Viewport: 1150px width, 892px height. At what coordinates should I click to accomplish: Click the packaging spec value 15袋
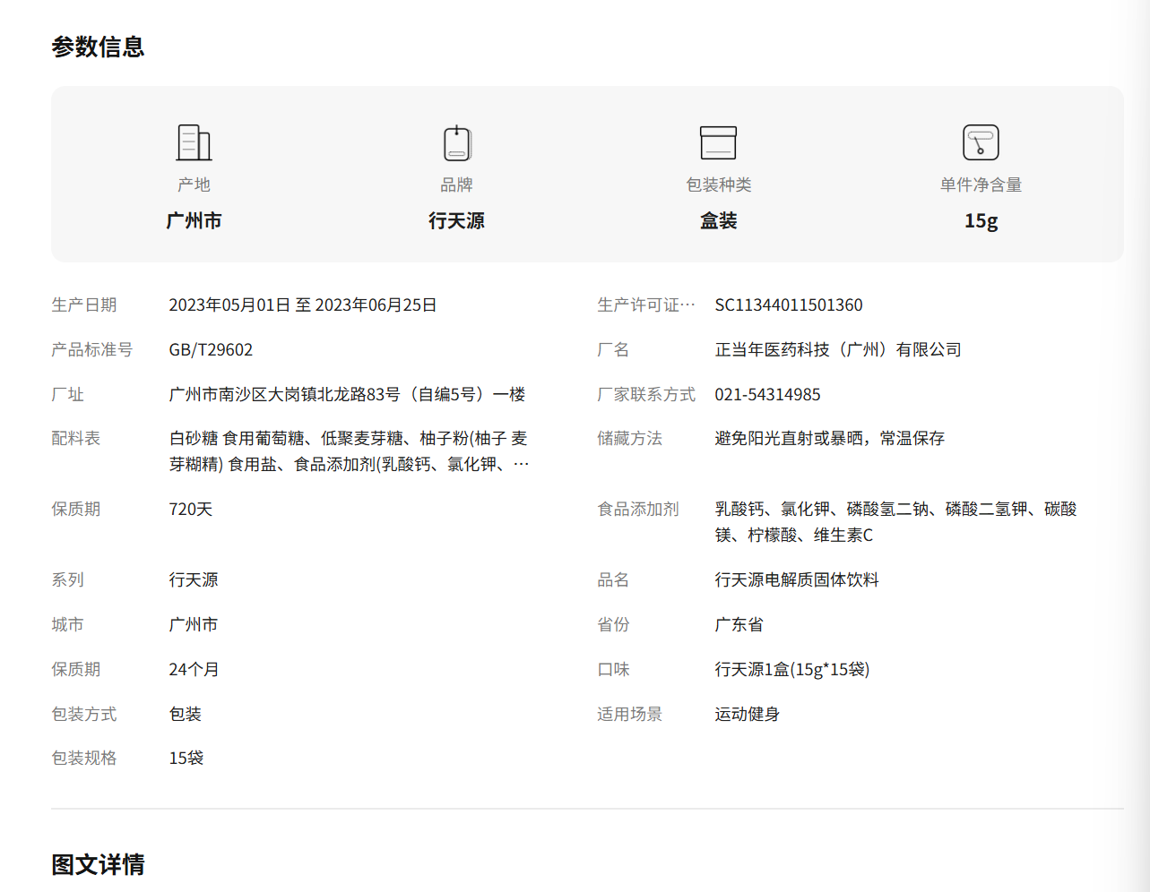pyautogui.click(x=186, y=759)
